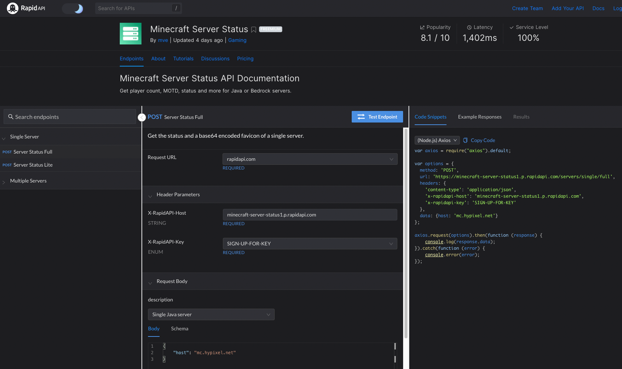This screenshot has width=622, height=369.
Task: Click the Test Endpoint button
Action: coord(377,117)
